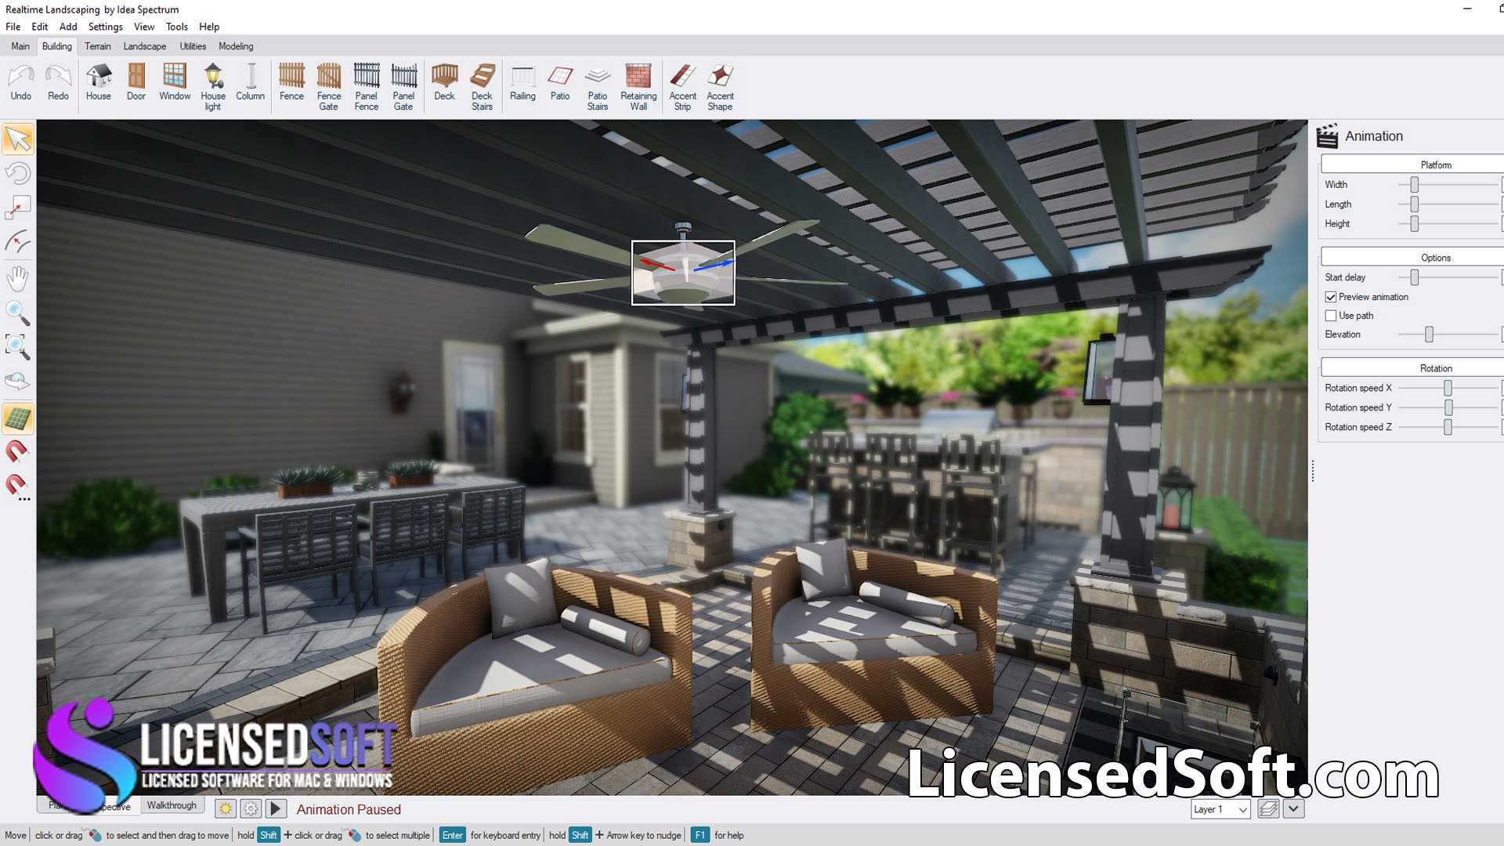The width and height of the screenshot is (1504, 846).
Task: Toggle Use path checkbox on
Action: click(x=1330, y=315)
